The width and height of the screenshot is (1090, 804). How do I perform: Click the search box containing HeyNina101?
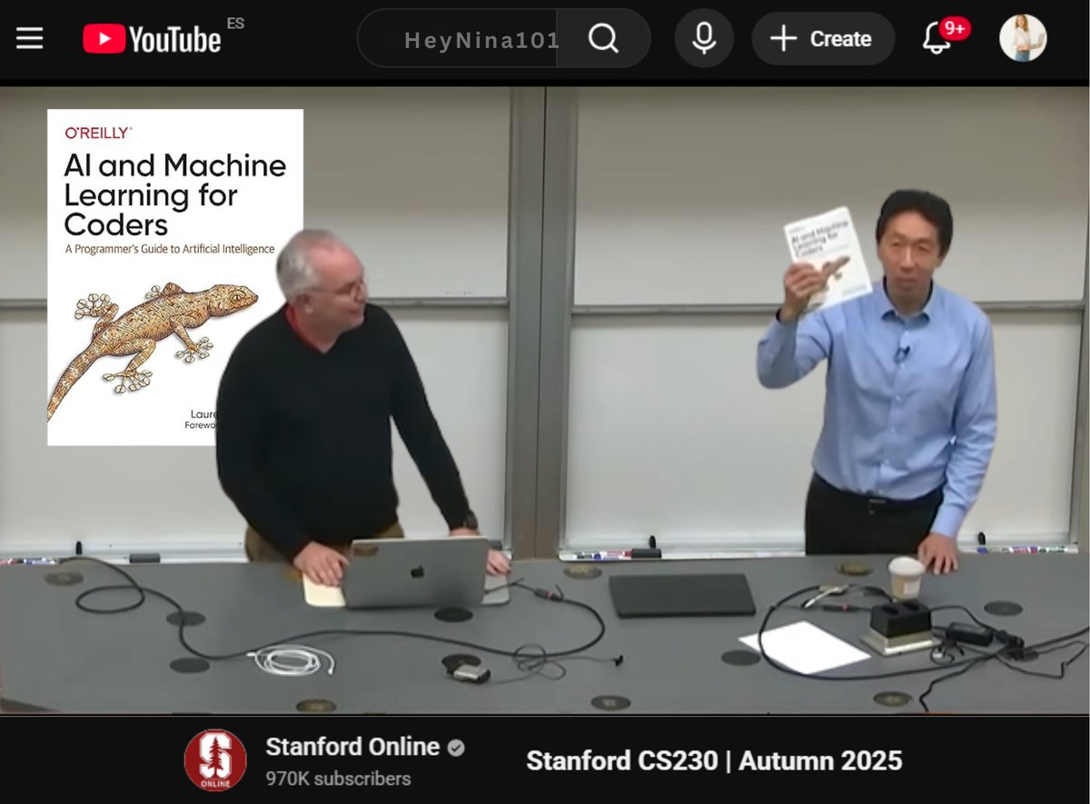pos(458,39)
